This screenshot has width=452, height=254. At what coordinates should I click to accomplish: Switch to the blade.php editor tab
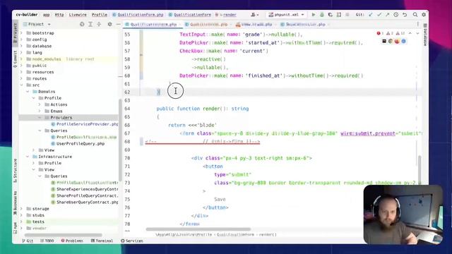[x=254, y=25]
